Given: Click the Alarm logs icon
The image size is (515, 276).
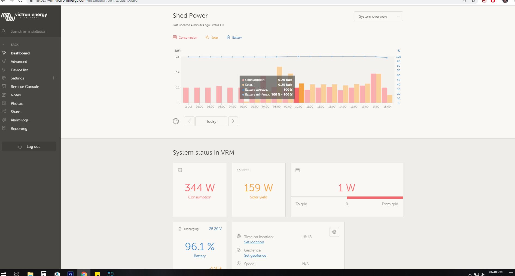Looking at the screenshot, I should click(x=4, y=120).
